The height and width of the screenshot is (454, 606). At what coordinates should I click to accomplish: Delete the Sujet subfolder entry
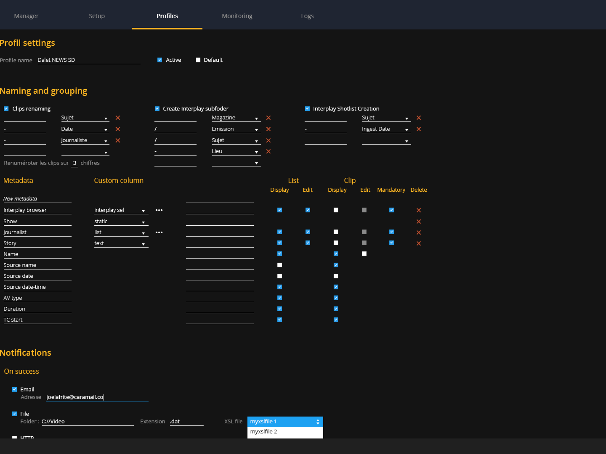(x=269, y=140)
